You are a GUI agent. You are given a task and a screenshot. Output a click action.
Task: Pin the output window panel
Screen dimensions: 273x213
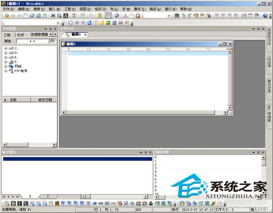tap(146, 153)
